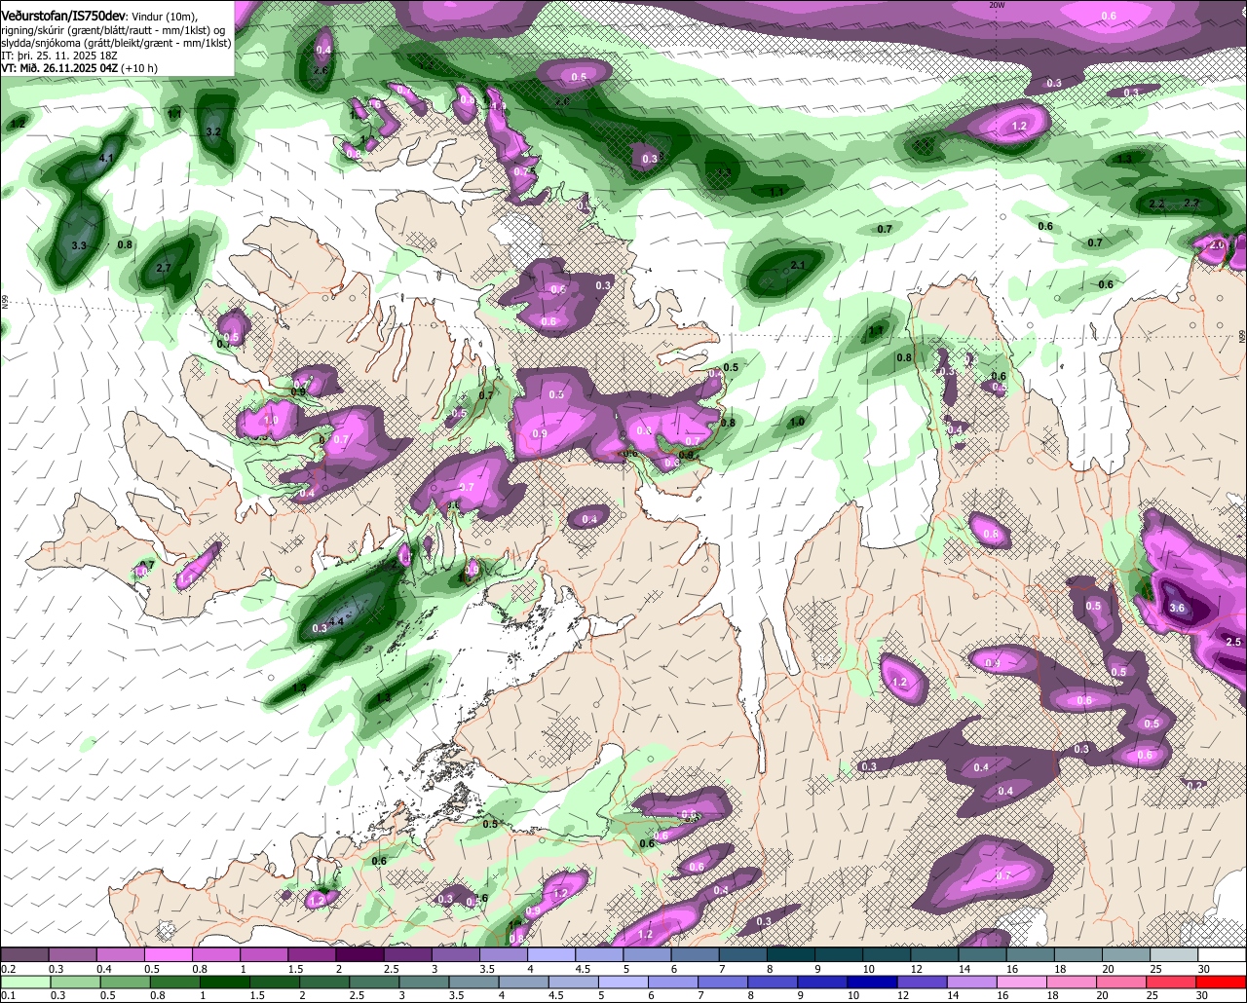Click the "3.3" precipitation value on the map
1247x1003 pixels.
click(x=79, y=246)
